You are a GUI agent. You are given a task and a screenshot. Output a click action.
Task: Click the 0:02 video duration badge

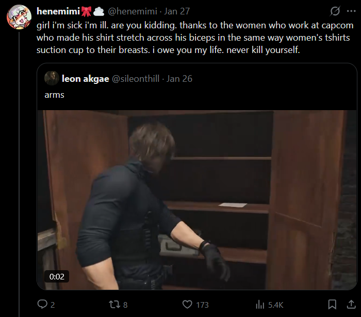tap(57, 276)
